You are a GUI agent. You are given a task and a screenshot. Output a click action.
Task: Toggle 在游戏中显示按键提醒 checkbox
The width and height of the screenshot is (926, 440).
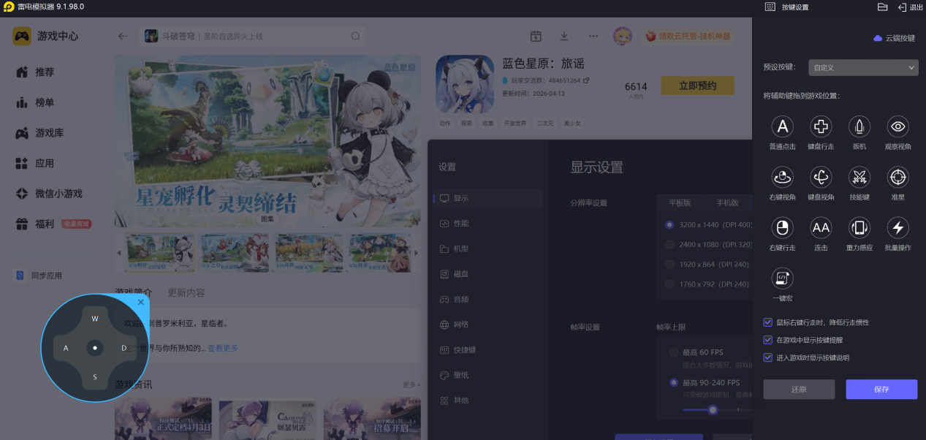[x=767, y=340]
